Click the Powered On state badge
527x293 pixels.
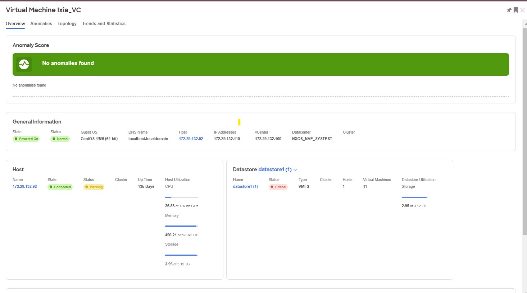26,139
